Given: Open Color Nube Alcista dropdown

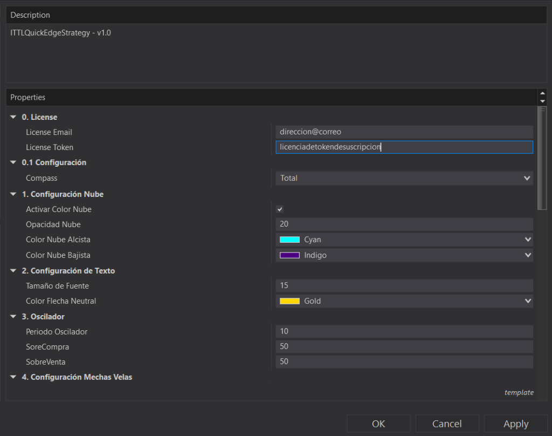Looking at the screenshot, I should pos(404,240).
